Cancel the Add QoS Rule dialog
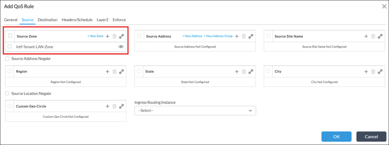The height and width of the screenshot is (145, 389). pos(372,137)
